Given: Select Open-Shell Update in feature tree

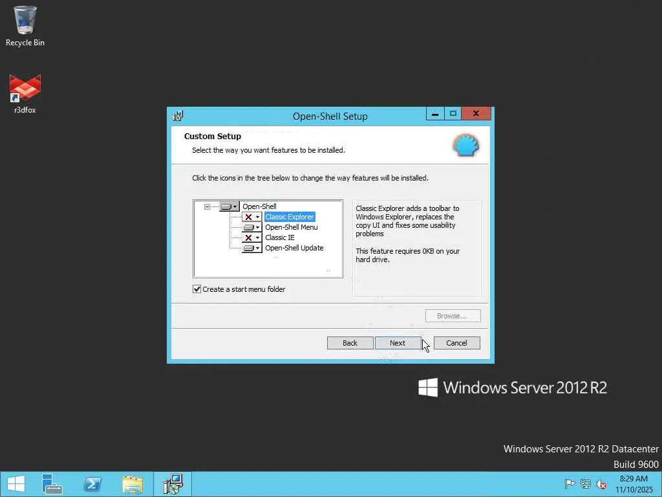Looking at the screenshot, I should [294, 248].
